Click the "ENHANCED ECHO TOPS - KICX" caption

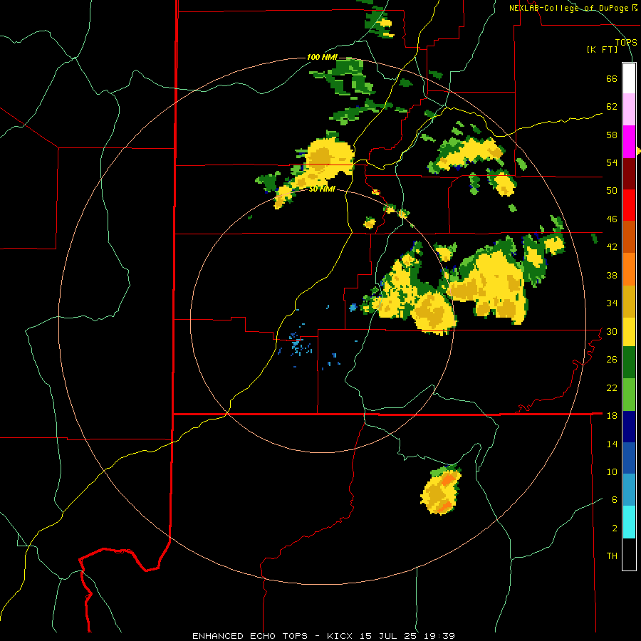click(273, 636)
